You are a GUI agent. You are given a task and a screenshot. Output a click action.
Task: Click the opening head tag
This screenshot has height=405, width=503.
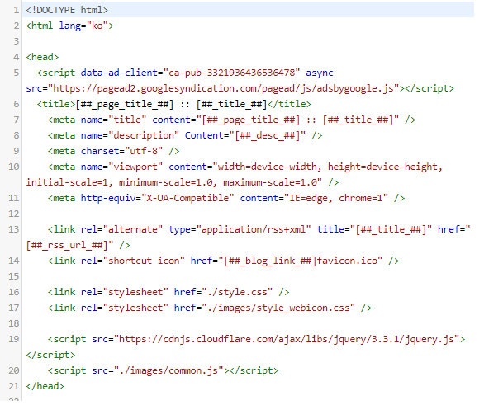(42, 57)
